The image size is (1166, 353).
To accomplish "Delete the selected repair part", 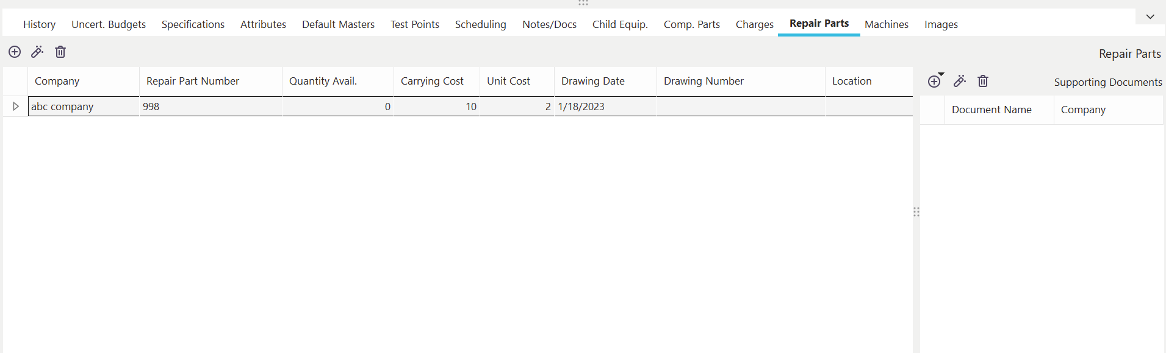I will point(60,52).
